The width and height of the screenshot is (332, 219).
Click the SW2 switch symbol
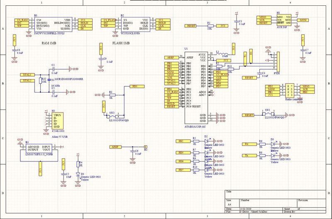pos(113,116)
